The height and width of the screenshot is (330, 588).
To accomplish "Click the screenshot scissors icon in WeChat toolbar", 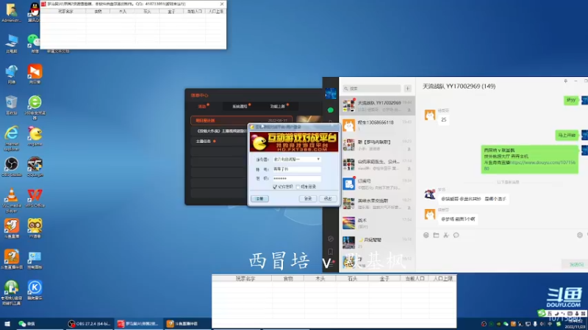I will pos(446,235).
